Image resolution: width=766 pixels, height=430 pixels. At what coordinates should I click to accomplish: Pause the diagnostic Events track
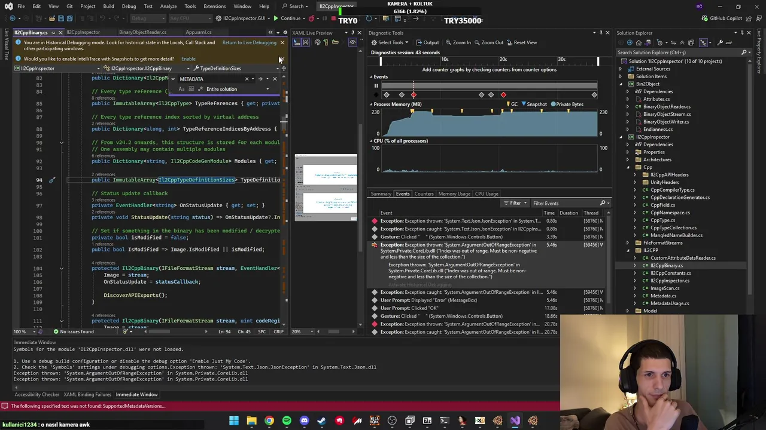(x=376, y=86)
